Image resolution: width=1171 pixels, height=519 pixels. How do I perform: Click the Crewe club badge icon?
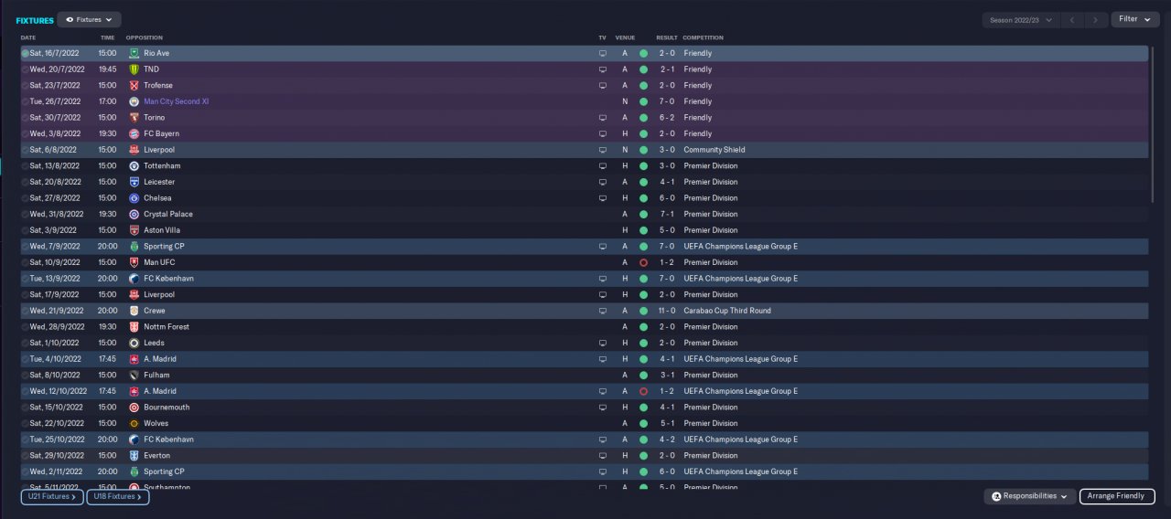(x=134, y=311)
